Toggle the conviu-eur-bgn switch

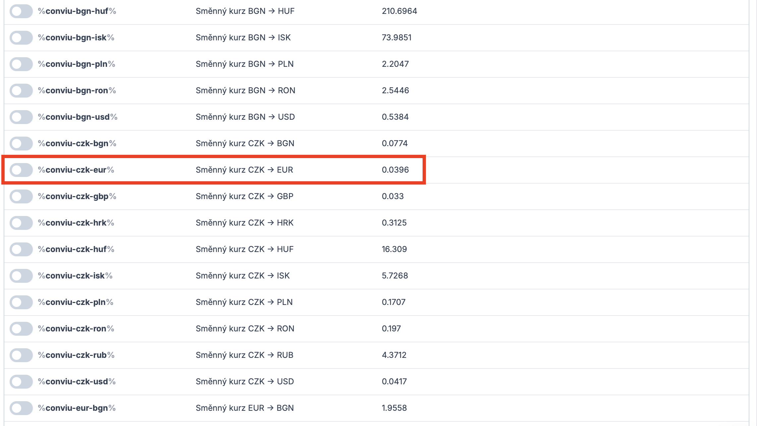[x=21, y=408]
